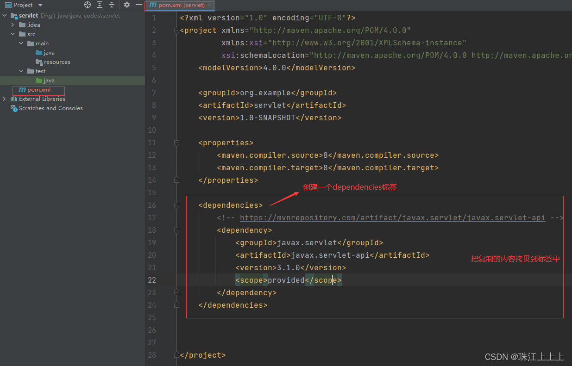Viewport: 572px width, 366px height.
Task: Click the External Libraries icon
Action: coord(14,99)
